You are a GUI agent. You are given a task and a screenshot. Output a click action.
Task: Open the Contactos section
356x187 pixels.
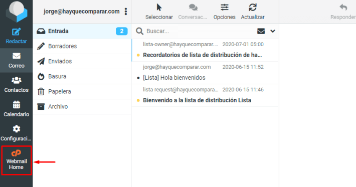click(17, 85)
